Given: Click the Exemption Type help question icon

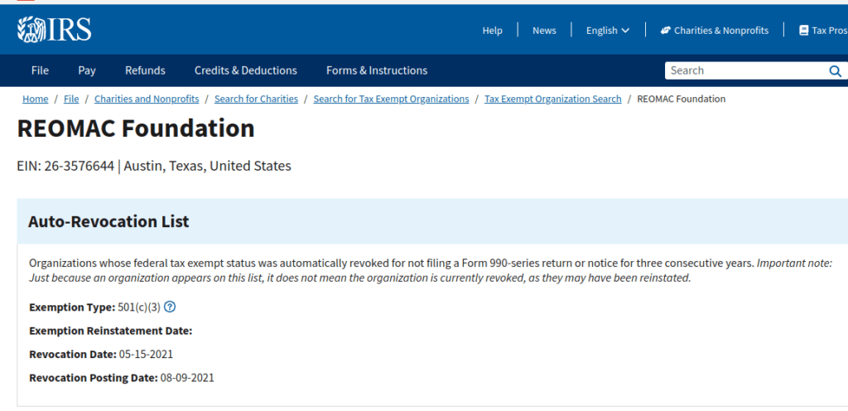Looking at the screenshot, I should (x=170, y=307).
